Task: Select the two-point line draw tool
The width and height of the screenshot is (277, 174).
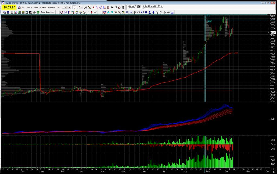Action: (x=82, y=7)
